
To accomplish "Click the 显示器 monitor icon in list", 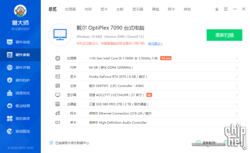I will [58, 95].
